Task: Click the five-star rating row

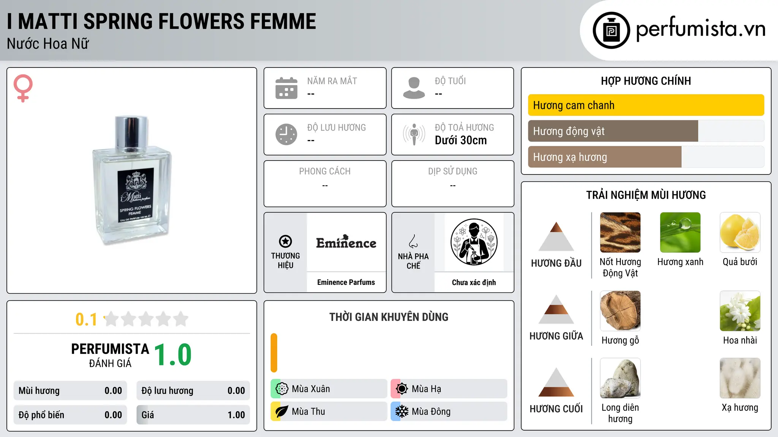Action: (x=146, y=319)
